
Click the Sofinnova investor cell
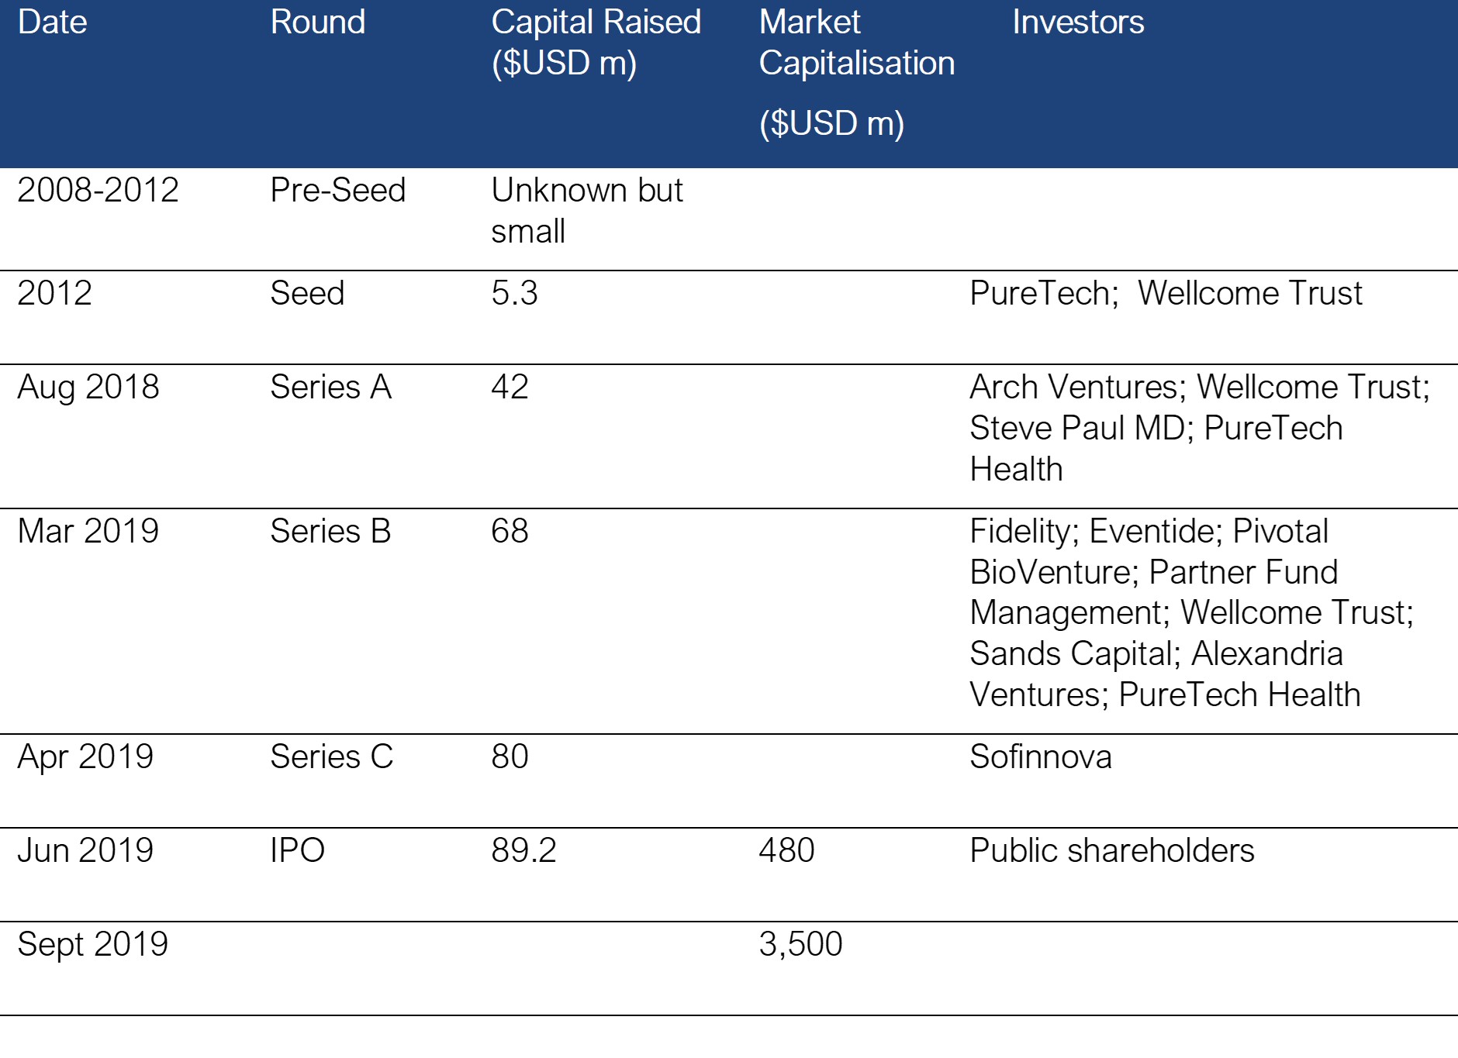tap(1040, 757)
